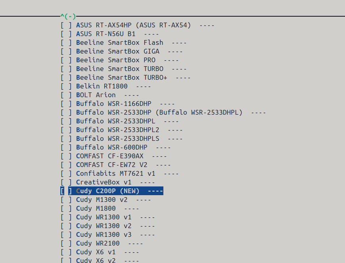Viewport: 345px width, 263px height.
Task: Select the Cudy WR1300 v1 entry
Action: click(107, 217)
